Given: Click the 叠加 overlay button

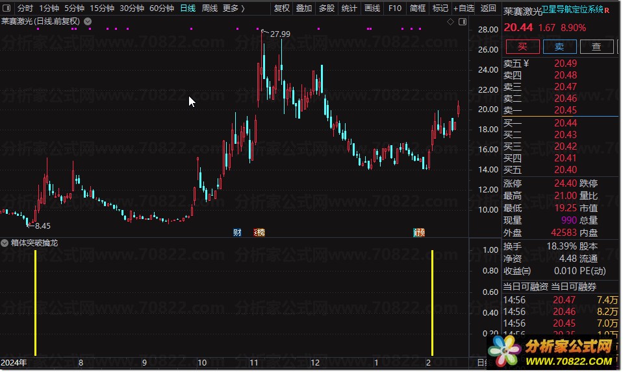Looking at the screenshot, I should (304, 8).
